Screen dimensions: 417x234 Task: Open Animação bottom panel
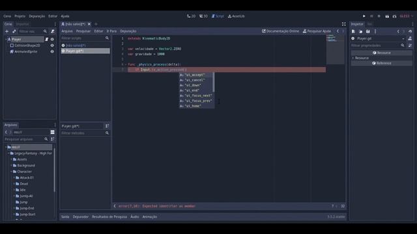click(150, 216)
